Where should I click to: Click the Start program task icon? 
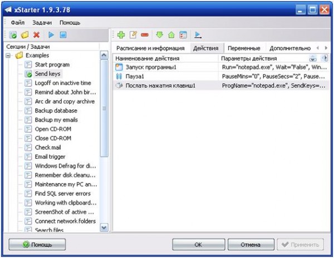[28, 64]
